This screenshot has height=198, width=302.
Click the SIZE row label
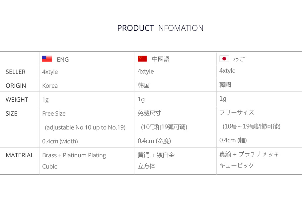12,114
